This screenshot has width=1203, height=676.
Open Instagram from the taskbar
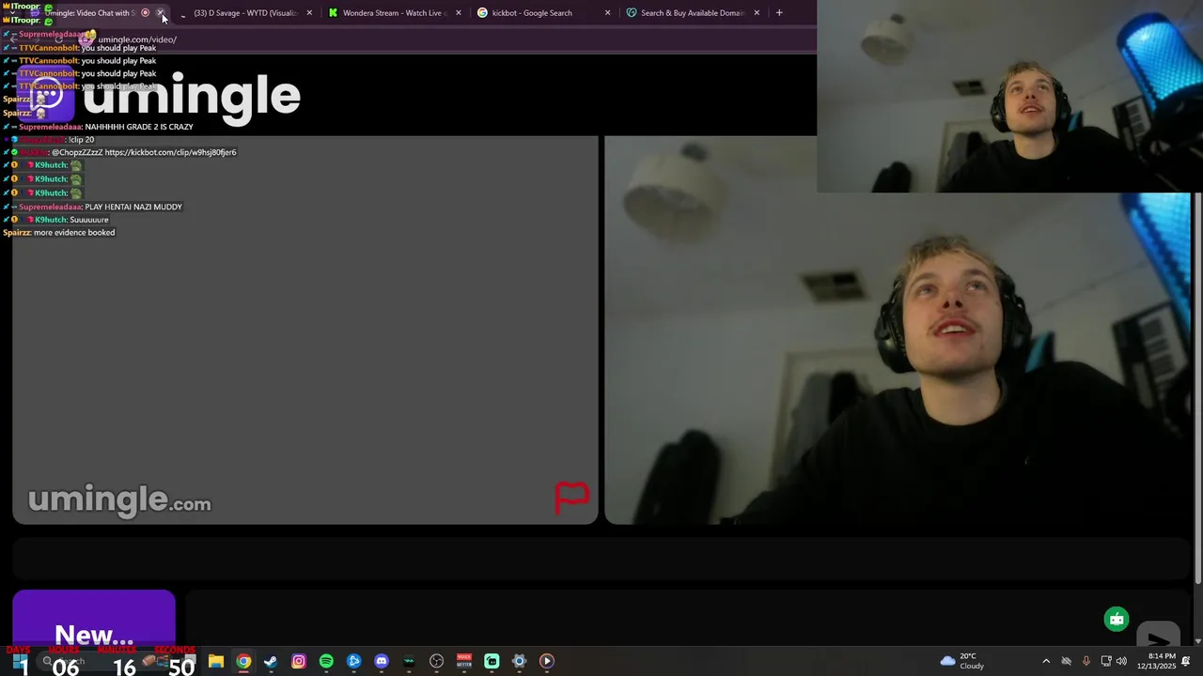299,661
